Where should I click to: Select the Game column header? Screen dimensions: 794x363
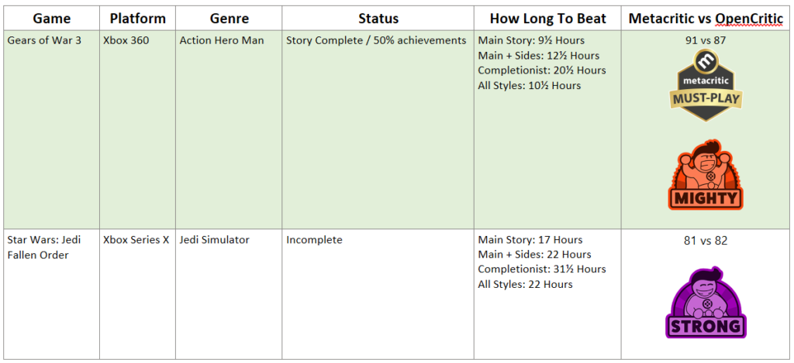[x=52, y=18]
